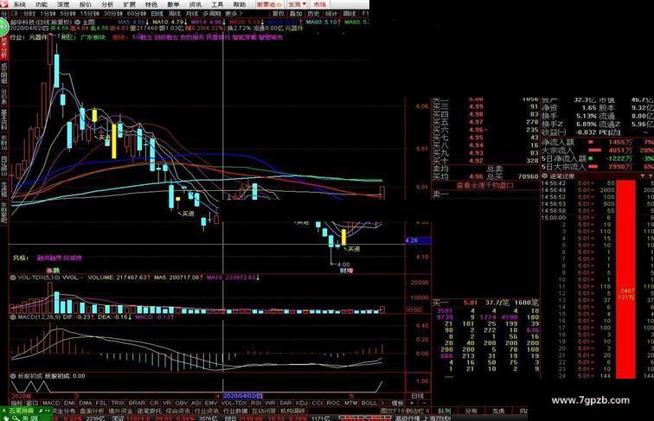Expand the 妖股初成 indicator dropdown arrow
The height and width of the screenshot is (421, 654).
tap(13, 376)
